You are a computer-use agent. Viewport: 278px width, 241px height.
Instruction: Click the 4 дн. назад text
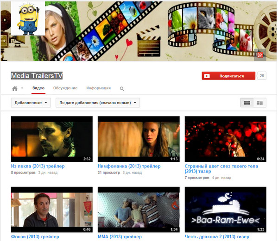[221, 178]
